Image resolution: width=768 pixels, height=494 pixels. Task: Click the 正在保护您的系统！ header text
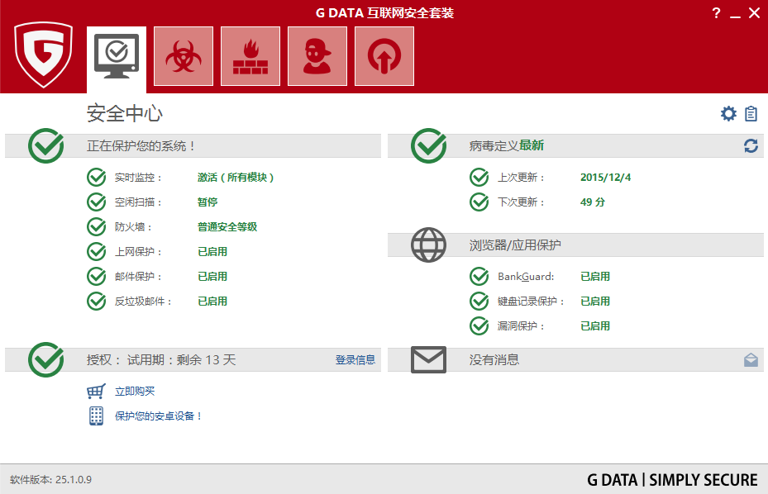(141, 146)
